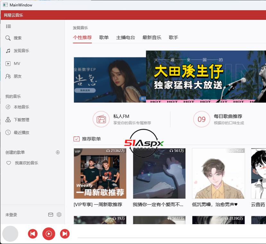Open MV sidebar label
266x244 pixels.
(17, 64)
